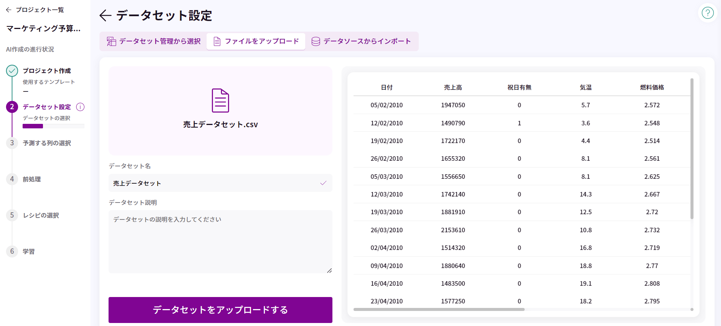This screenshot has width=721, height=326.
Task: Open the データソースからインポート tab
Action: coord(361,41)
